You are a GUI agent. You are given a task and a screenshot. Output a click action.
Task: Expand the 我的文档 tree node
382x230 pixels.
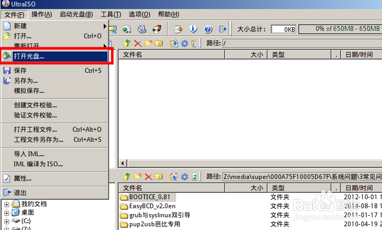6,205
